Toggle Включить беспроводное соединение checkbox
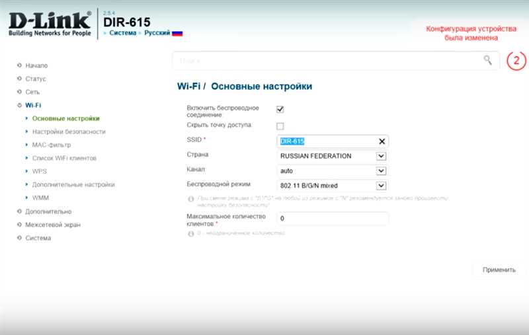 click(x=280, y=109)
